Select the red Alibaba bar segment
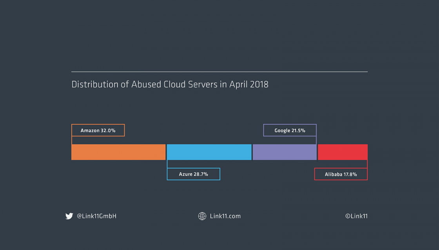Screen dimensions: 439x250 tap(343, 152)
